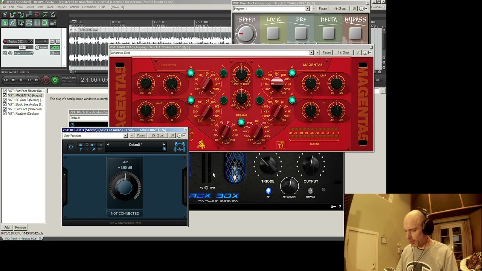This screenshot has width=482, height=271.
Task: Go to project end transport button
Action: coord(37,80)
